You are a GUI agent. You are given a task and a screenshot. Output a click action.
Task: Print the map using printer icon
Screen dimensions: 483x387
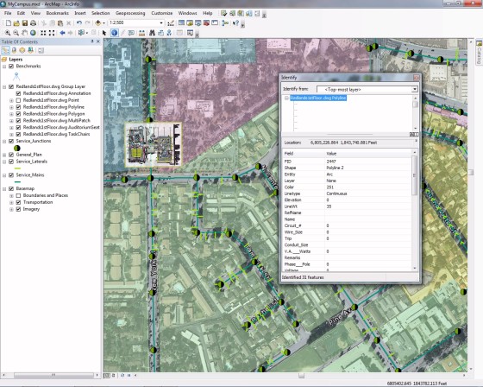pyautogui.click(x=34, y=22)
